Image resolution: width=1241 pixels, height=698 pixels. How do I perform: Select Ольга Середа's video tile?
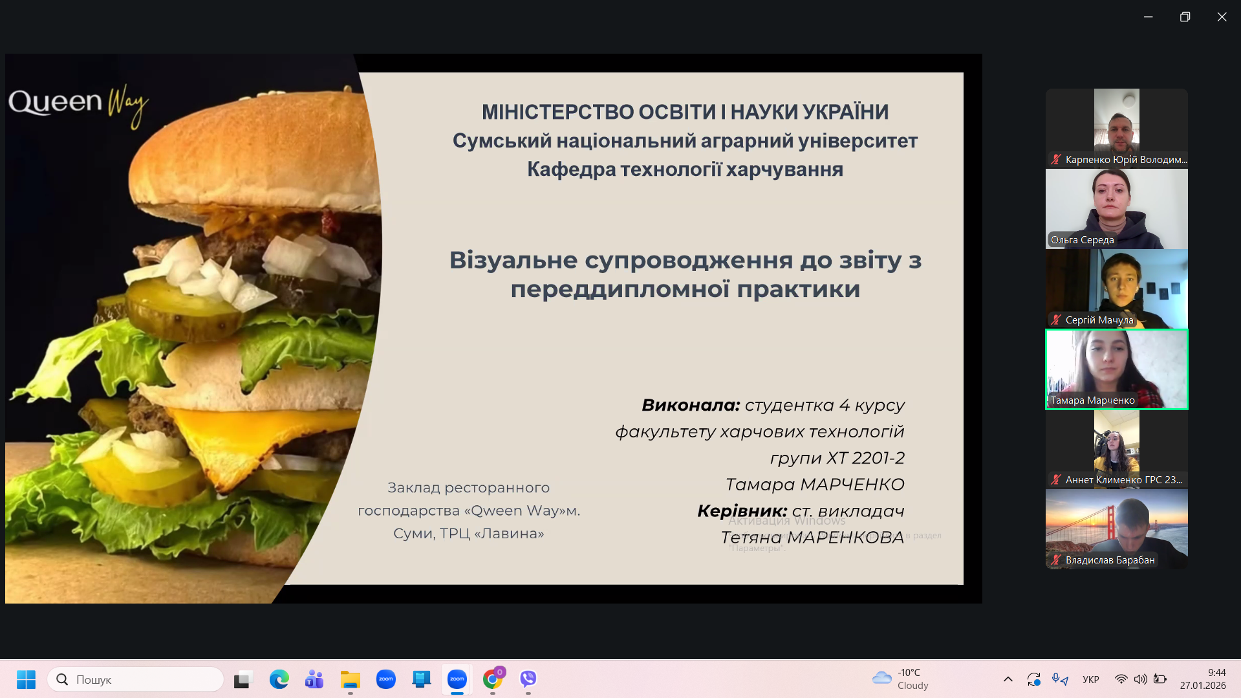[1116, 209]
